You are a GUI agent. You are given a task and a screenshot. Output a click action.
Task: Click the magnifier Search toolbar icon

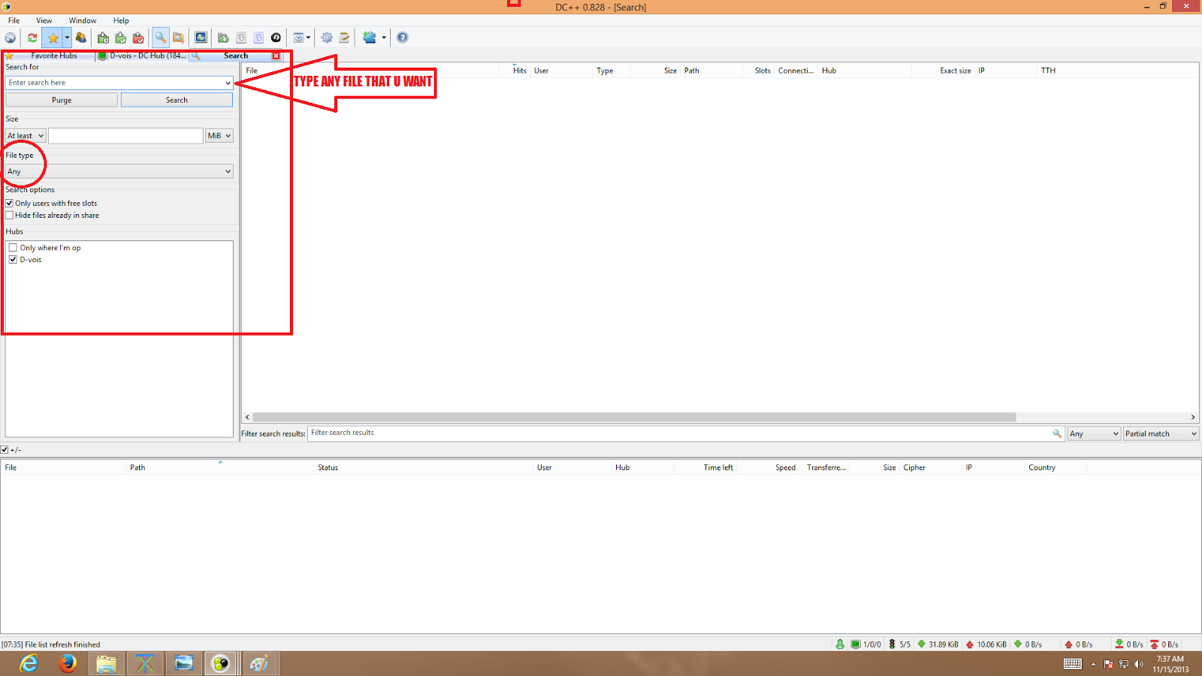pos(161,38)
